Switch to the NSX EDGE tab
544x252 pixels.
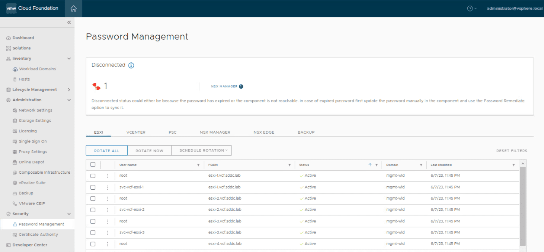264,132
